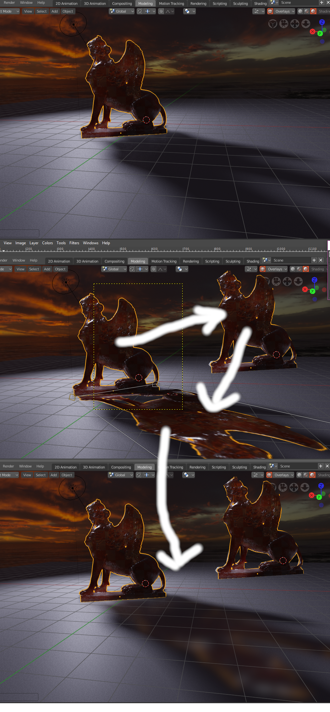Toggle proportional editing in top Blender capture

pos(161,11)
